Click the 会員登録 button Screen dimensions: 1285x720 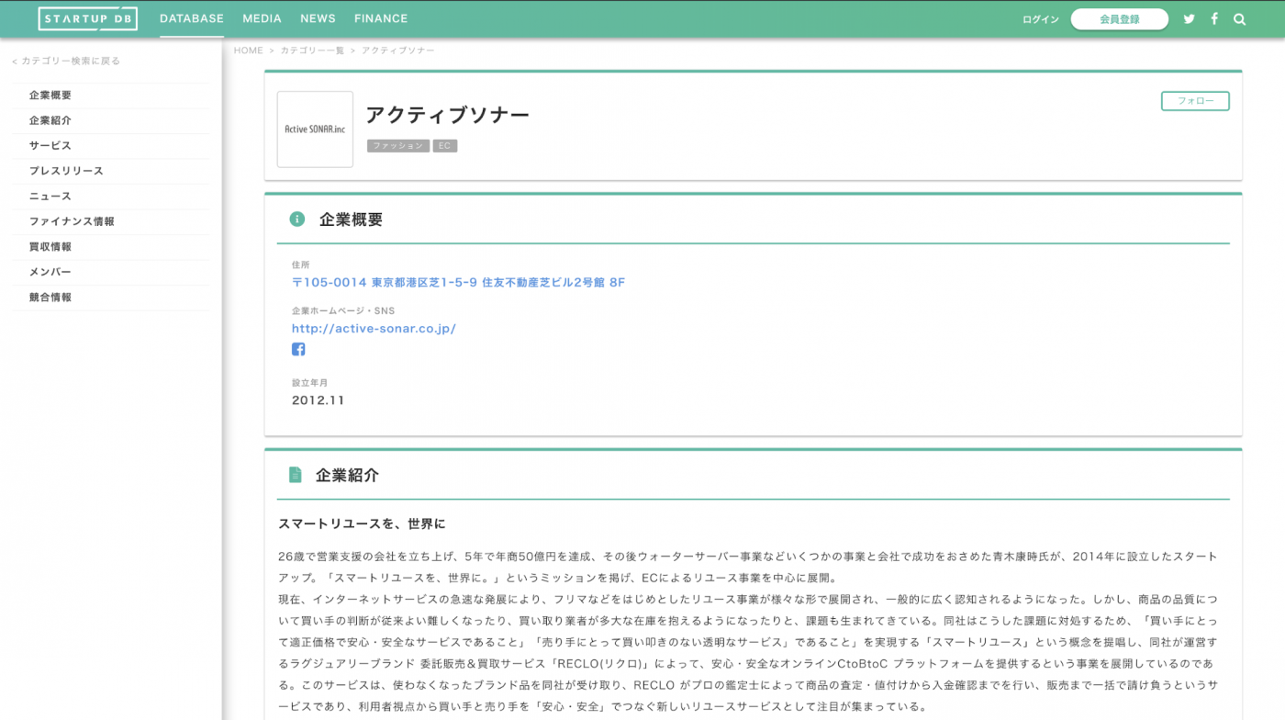[1119, 19]
